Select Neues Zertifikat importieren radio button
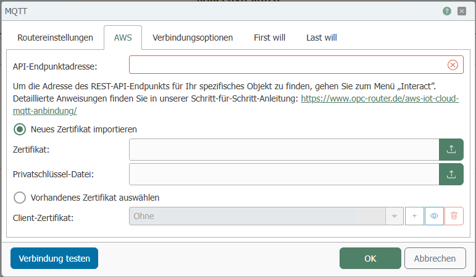 (x=20, y=129)
